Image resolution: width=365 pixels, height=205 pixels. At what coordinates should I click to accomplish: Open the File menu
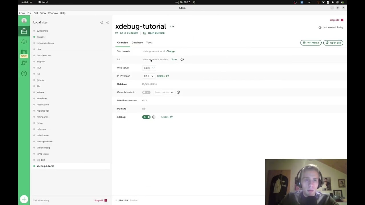29,13
